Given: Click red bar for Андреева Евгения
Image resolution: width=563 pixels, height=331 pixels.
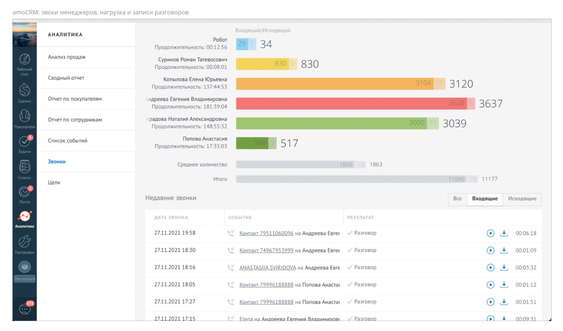Looking at the screenshot, I should click(352, 103).
